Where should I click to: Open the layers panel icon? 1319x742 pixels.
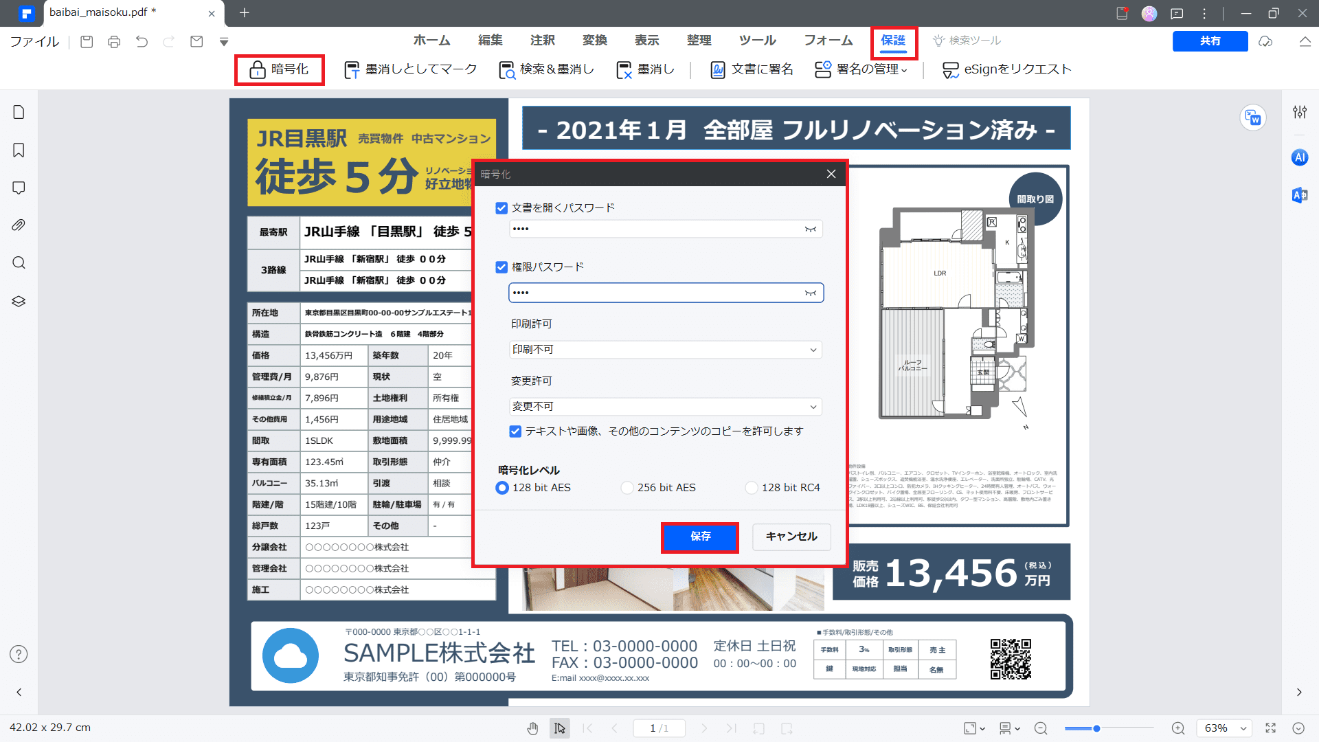[x=19, y=301]
